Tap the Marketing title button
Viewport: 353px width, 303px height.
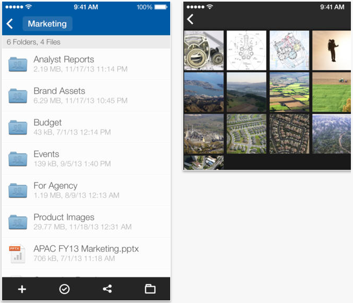pos(47,24)
